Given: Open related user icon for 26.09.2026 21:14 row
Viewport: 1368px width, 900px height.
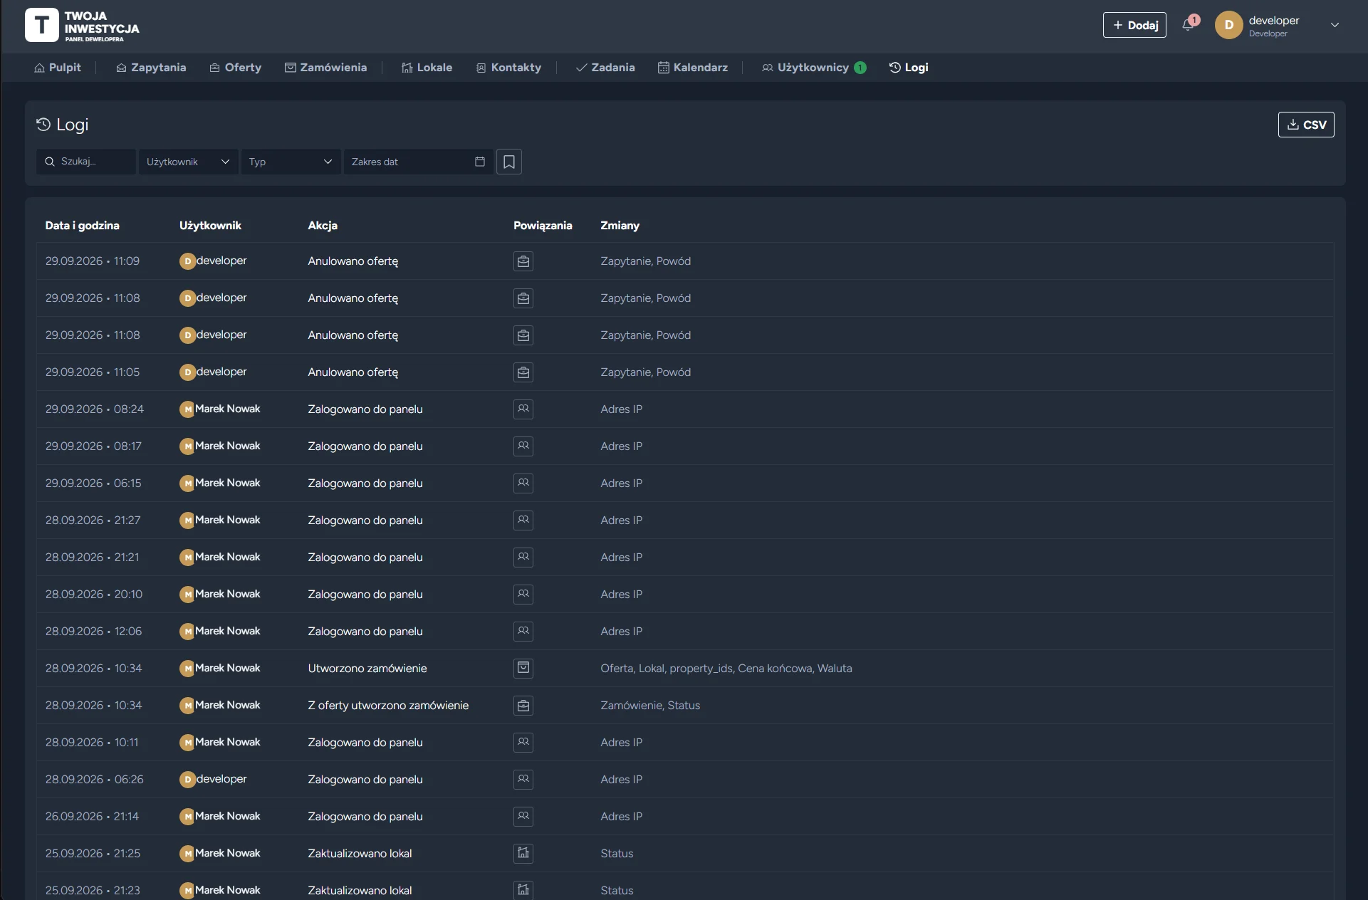Looking at the screenshot, I should click(523, 817).
